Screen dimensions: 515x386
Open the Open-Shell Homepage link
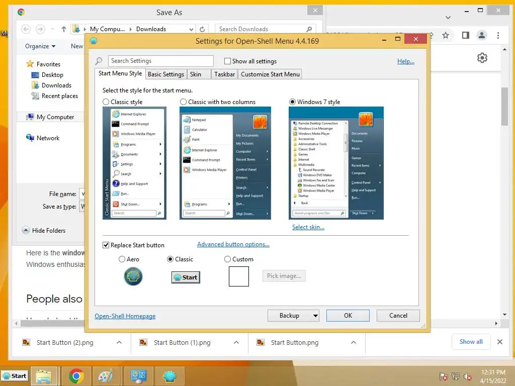click(x=125, y=316)
